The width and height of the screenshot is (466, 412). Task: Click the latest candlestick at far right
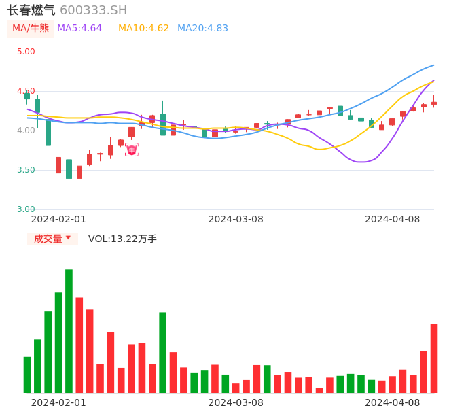click(x=434, y=103)
